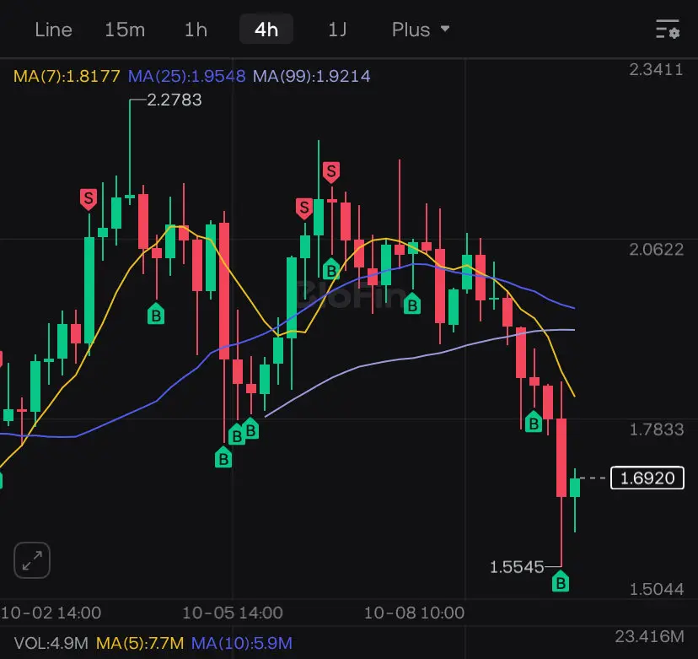Click the 1.5044 price axis label

tap(656, 589)
